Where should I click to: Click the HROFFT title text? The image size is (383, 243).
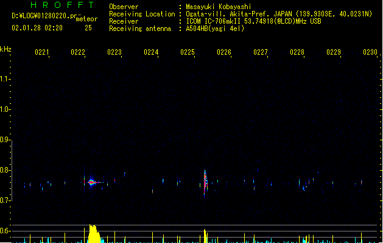(x=62, y=5)
